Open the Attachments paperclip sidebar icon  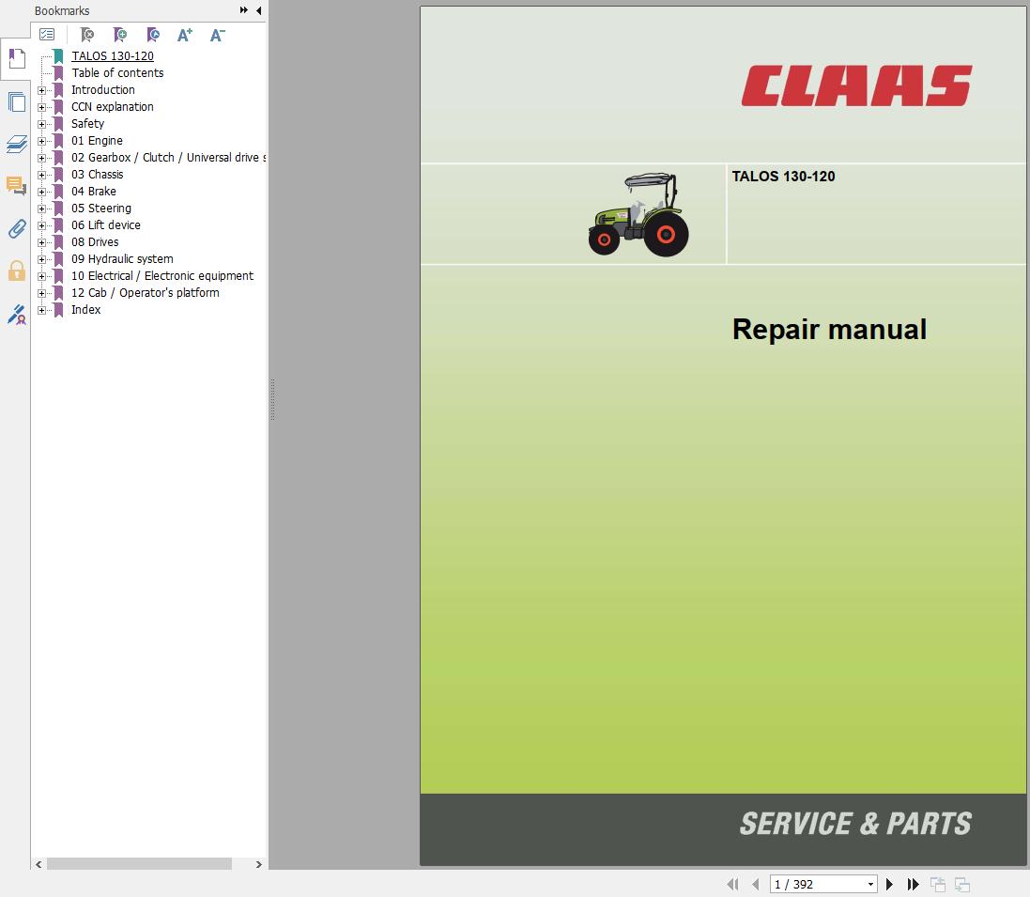point(16,228)
